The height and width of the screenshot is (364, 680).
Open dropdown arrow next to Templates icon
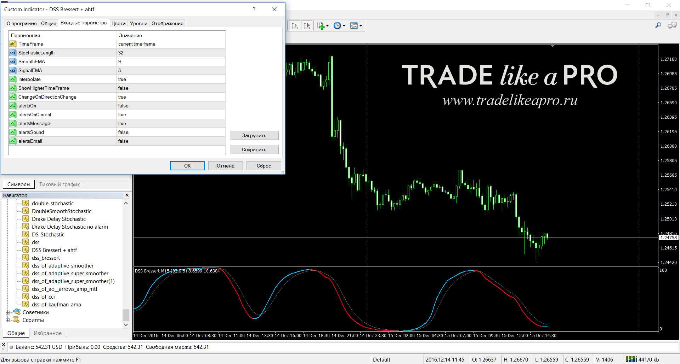click(361, 26)
